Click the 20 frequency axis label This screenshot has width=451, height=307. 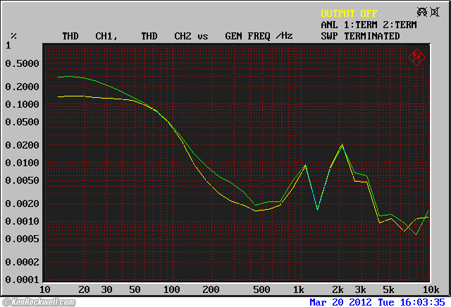tap(84, 289)
